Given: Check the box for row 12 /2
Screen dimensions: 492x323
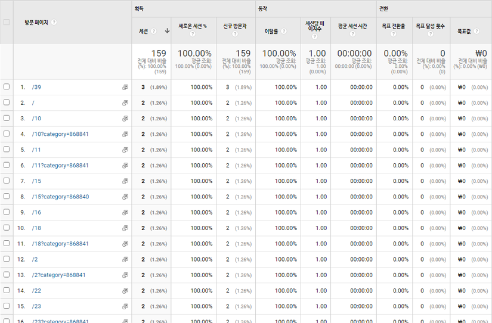Looking at the screenshot, I should (7, 259).
